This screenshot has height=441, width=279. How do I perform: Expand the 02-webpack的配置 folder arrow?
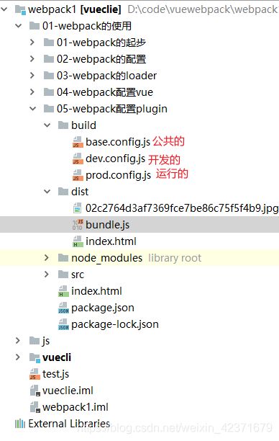click(32, 59)
